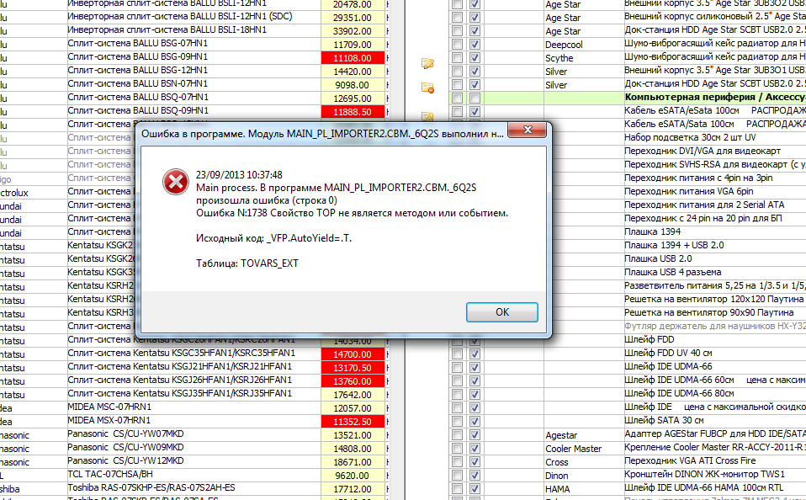The height and width of the screenshot is (500, 806).
Task: Uncheck the checked box in the Dinon row
Action: (475, 475)
